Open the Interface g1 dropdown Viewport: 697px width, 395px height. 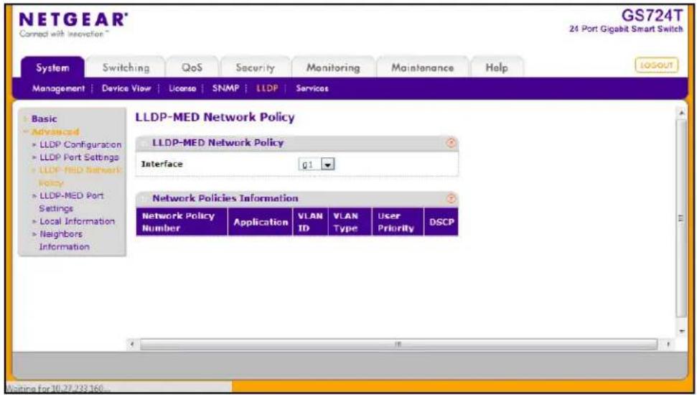pyautogui.click(x=317, y=164)
